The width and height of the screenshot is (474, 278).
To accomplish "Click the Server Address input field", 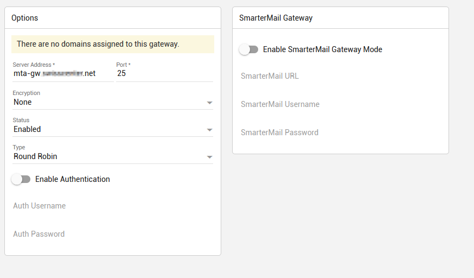I will coord(62,73).
